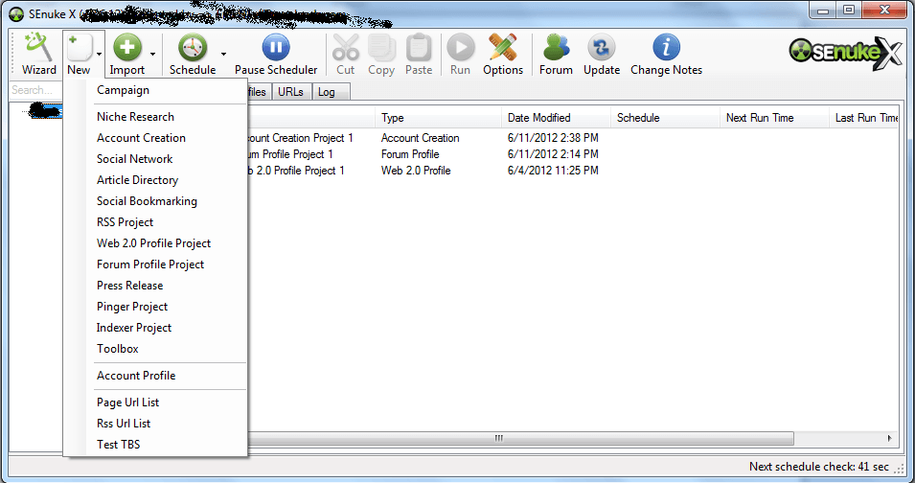Click the Cut scissors icon
915x483 pixels.
pos(346,47)
